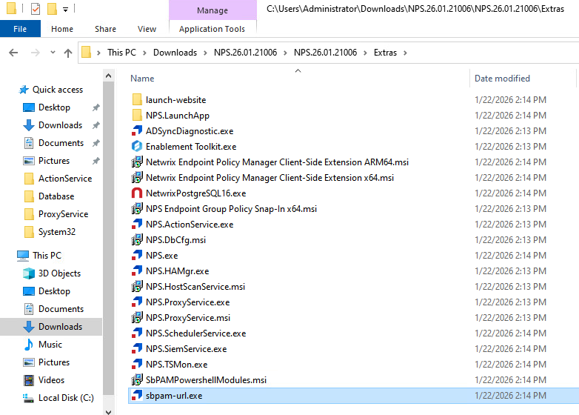Open the Recent locations dropdown arrow
This screenshot has width=579, height=415.
tap(53, 53)
